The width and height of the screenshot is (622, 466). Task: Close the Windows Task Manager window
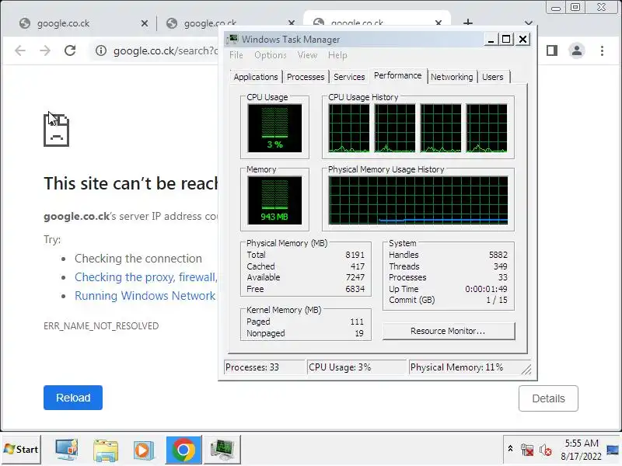522,40
